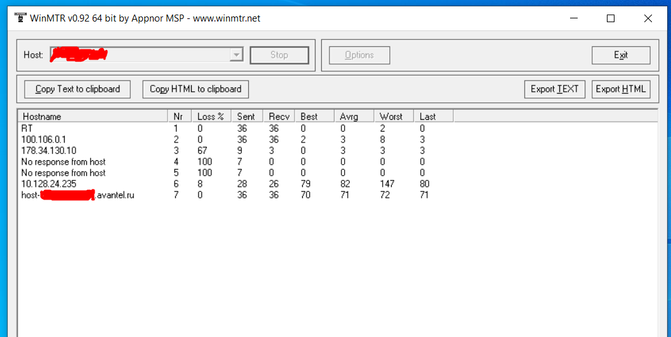The width and height of the screenshot is (671, 337).
Task: Click loss value 67 for 178.34.130.10
Action: click(x=203, y=151)
